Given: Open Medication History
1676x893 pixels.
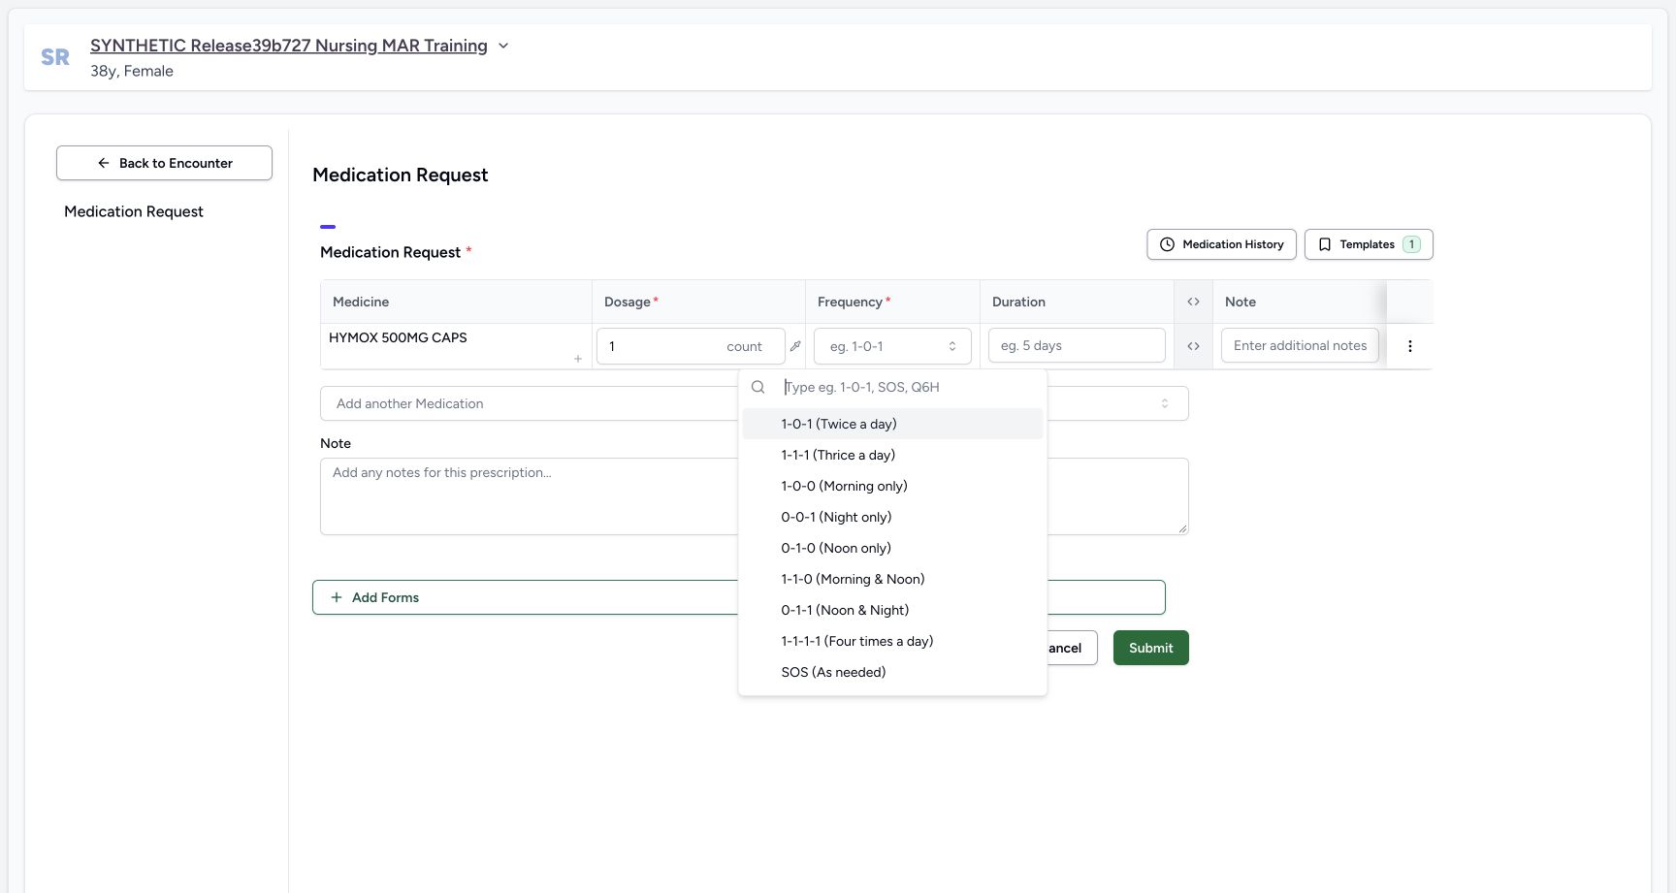Looking at the screenshot, I should pyautogui.click(x=1221, y=244).
